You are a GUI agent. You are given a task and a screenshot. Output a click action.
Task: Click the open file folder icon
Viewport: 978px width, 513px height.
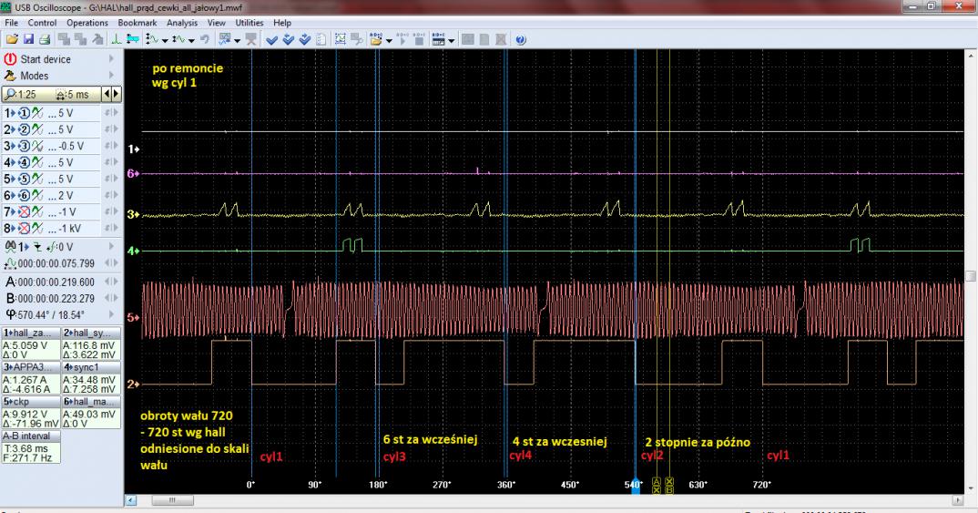click(12, 40)
